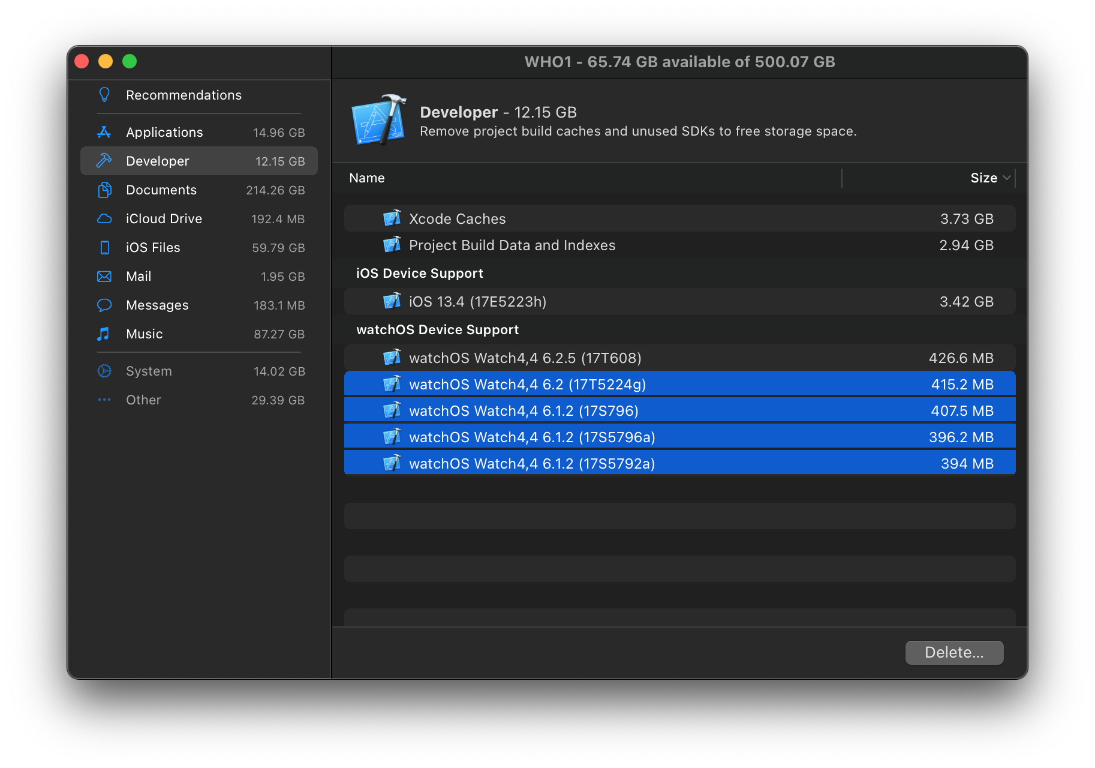Select the Xcode Caches row

pos(679,218)
